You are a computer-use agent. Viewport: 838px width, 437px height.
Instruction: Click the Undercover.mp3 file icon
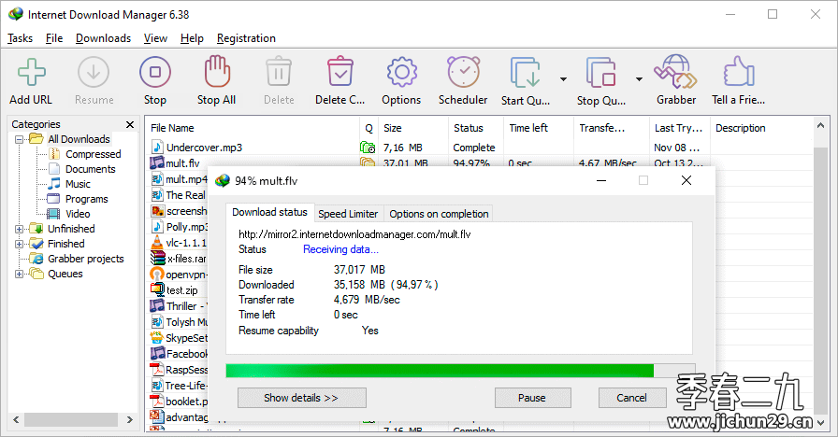click(x=157, y=148)
